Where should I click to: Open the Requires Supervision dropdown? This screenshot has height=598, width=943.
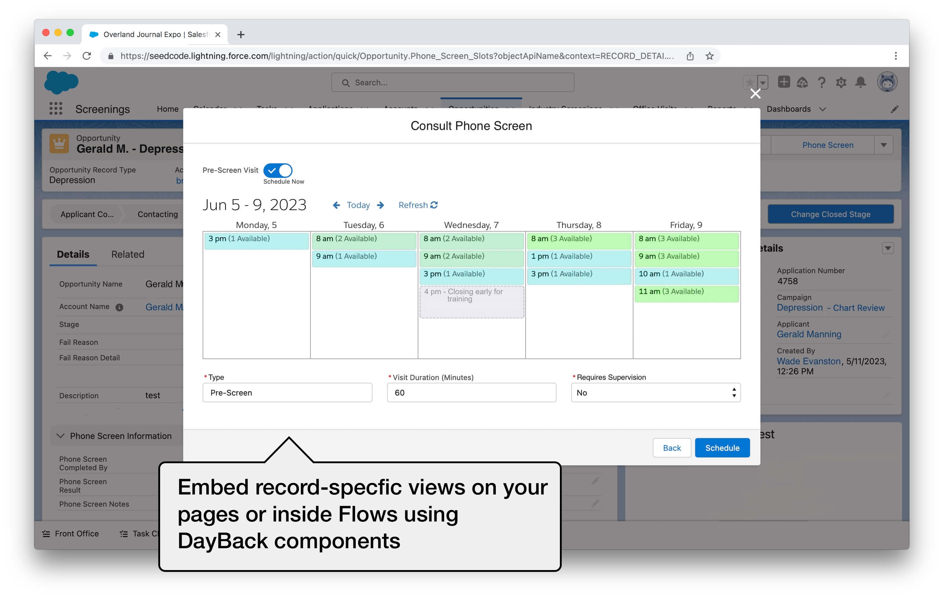point(656,392)
